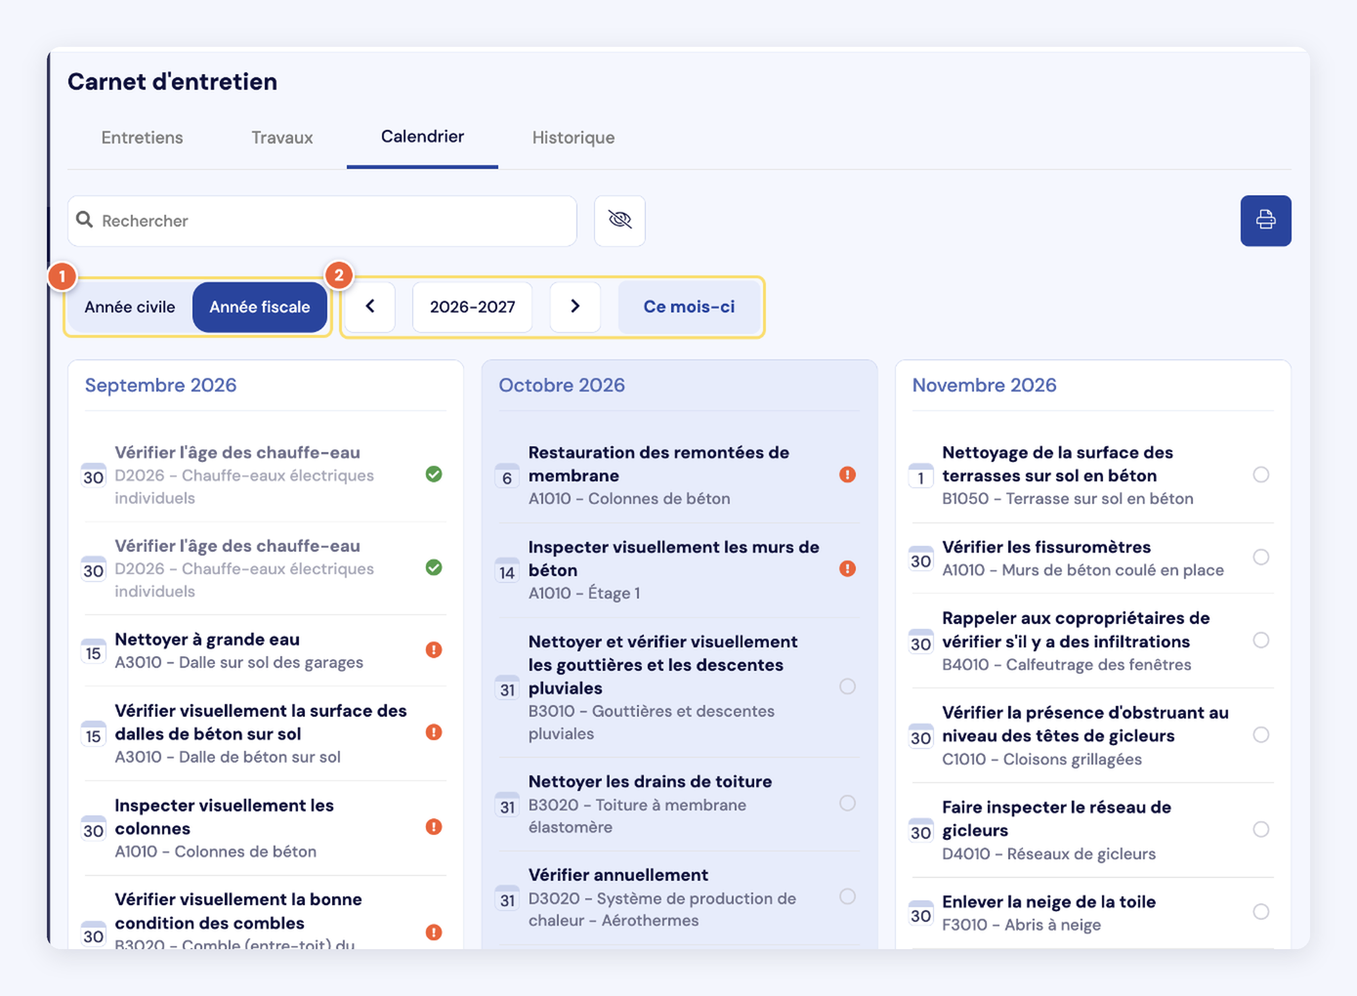Mark Vérifier les fissuromètres done
1357x996 pixels.
[x=1261, y=558]
